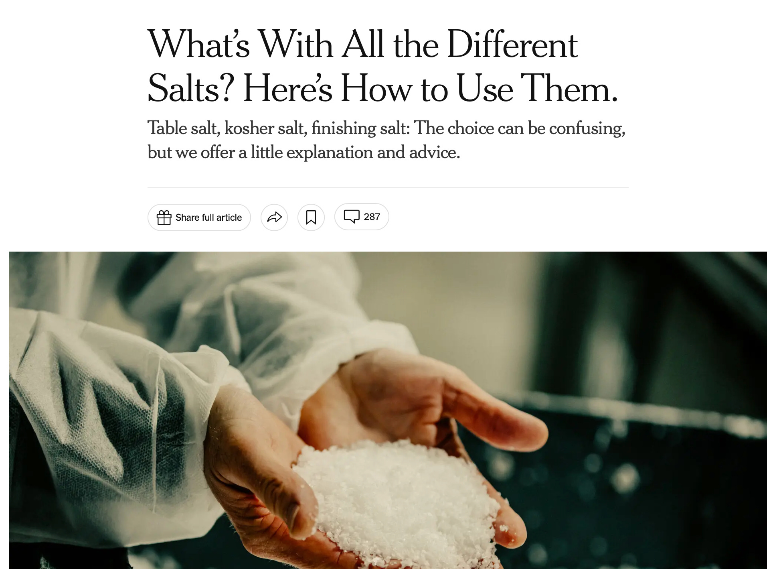Click the words Share full article label

coord(208,217)
